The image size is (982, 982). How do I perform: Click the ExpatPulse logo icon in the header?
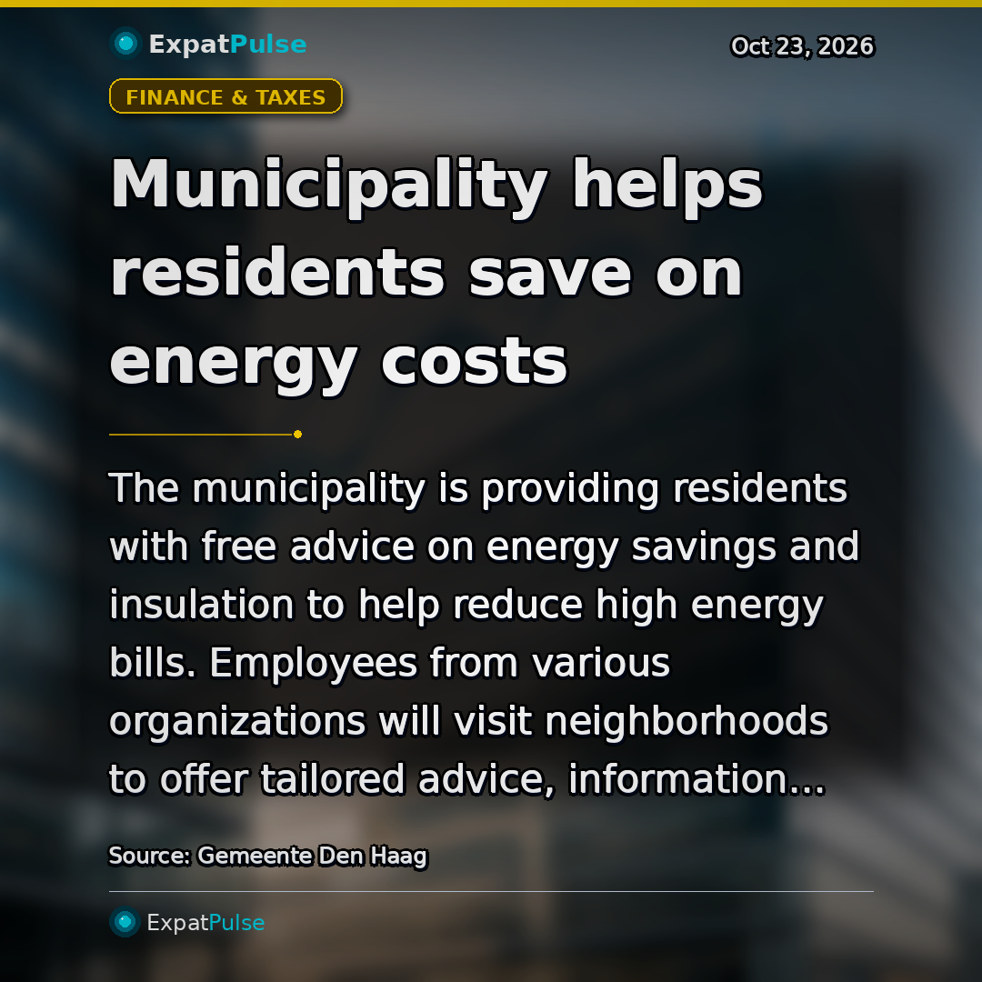125,44
